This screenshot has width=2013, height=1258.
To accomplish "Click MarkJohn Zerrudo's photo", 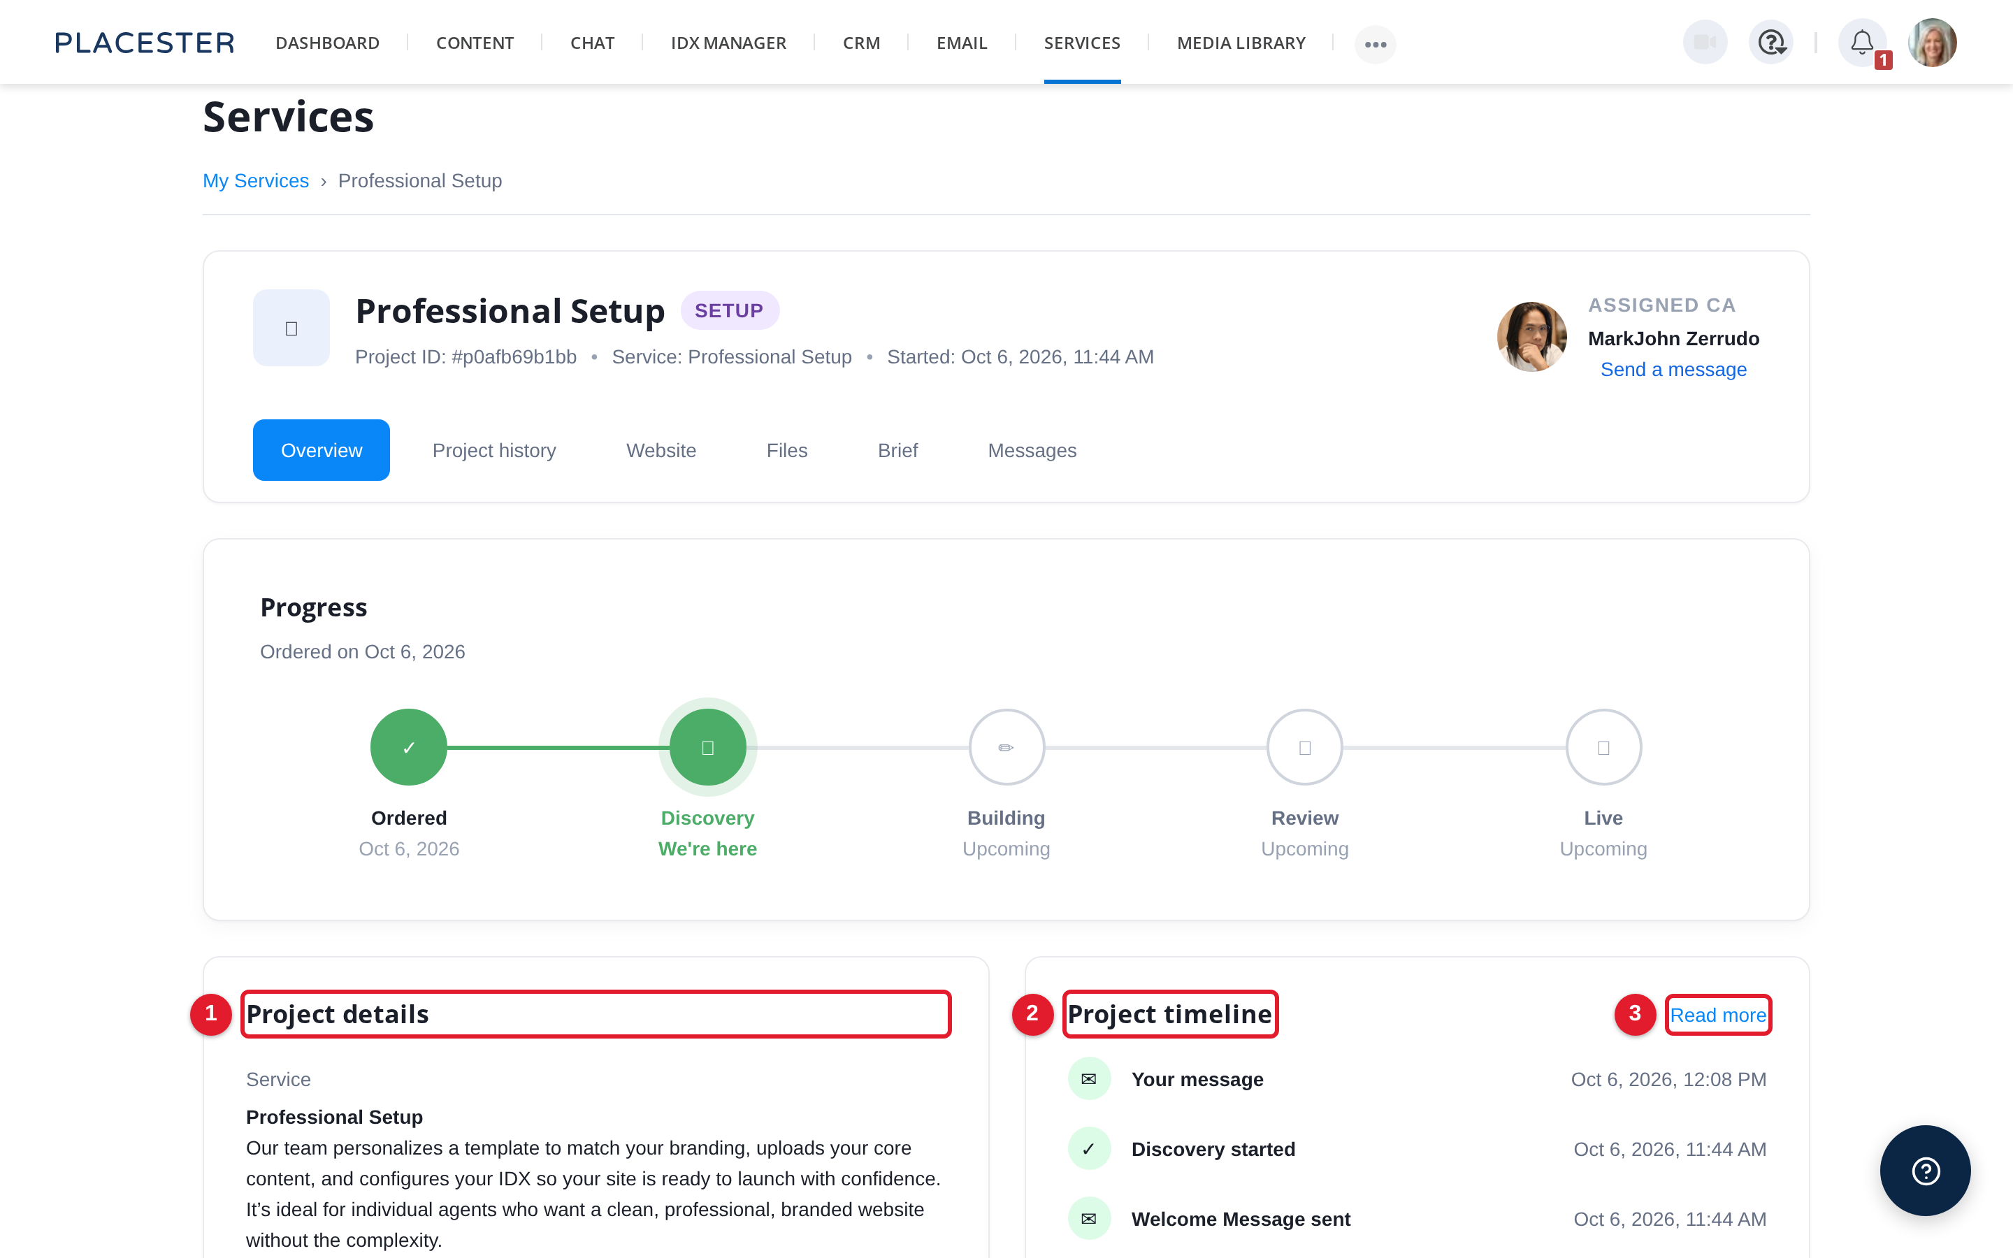I will (1531, 336).
